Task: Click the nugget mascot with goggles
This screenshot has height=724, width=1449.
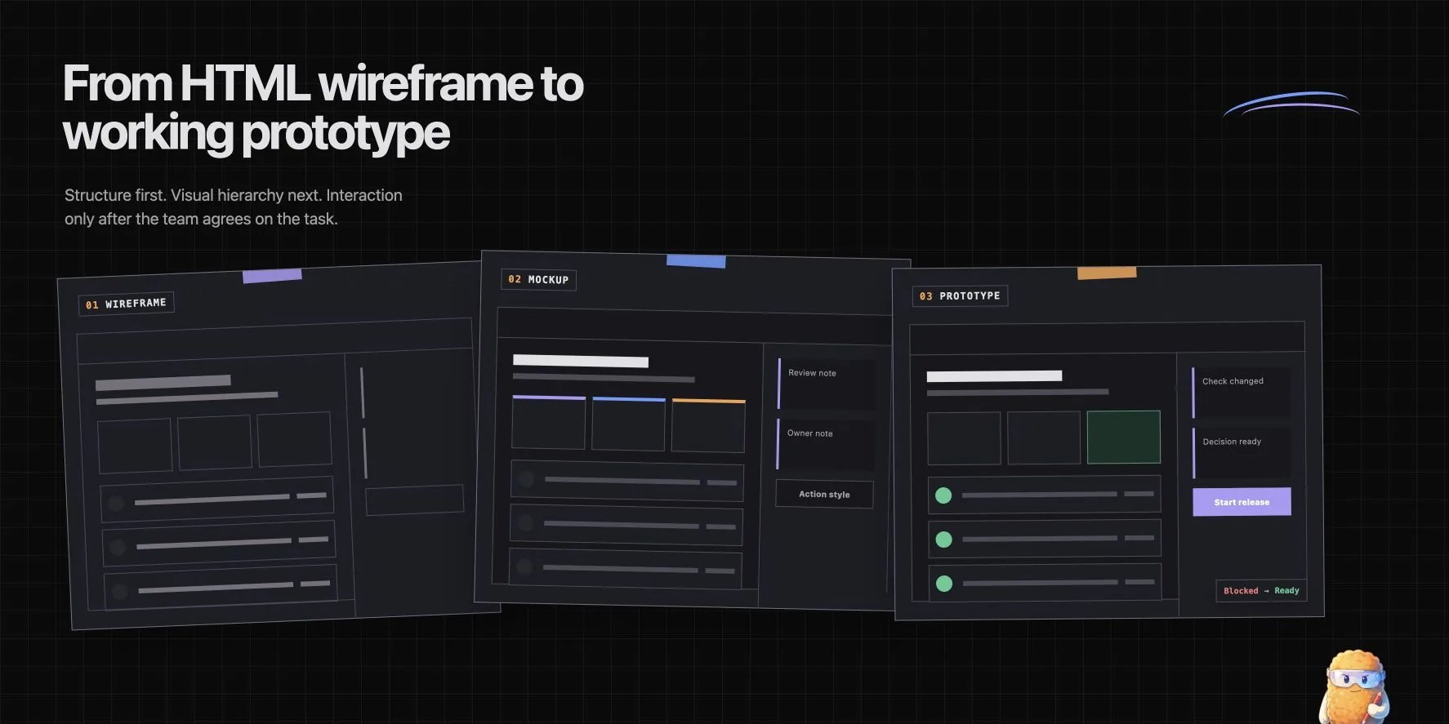Action: point(1353,687)
